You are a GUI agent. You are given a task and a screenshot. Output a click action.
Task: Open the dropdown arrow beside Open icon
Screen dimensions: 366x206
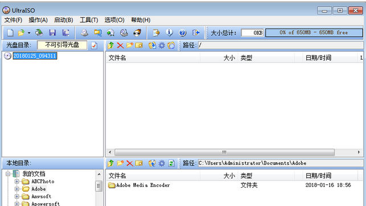coord(29,33)
